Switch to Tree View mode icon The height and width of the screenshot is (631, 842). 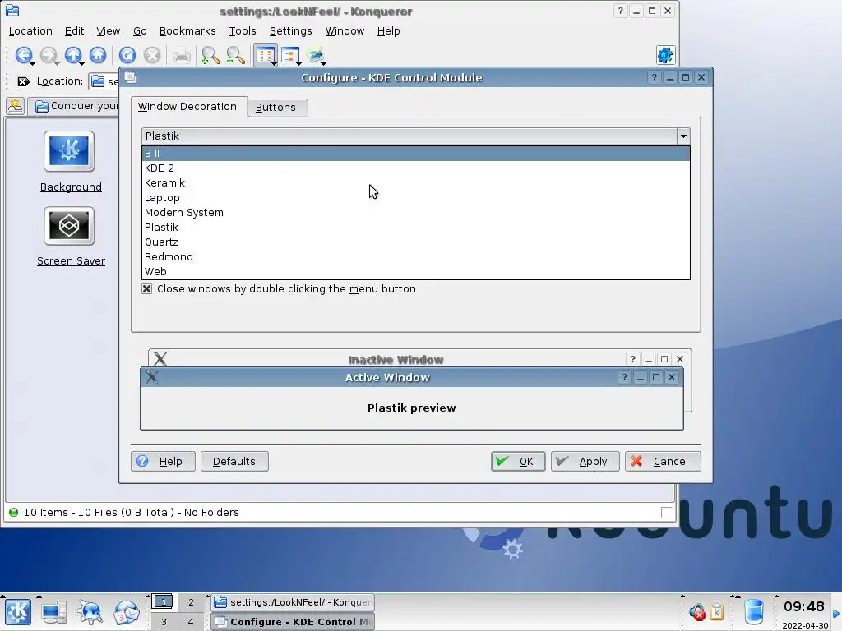pos(290,55)
